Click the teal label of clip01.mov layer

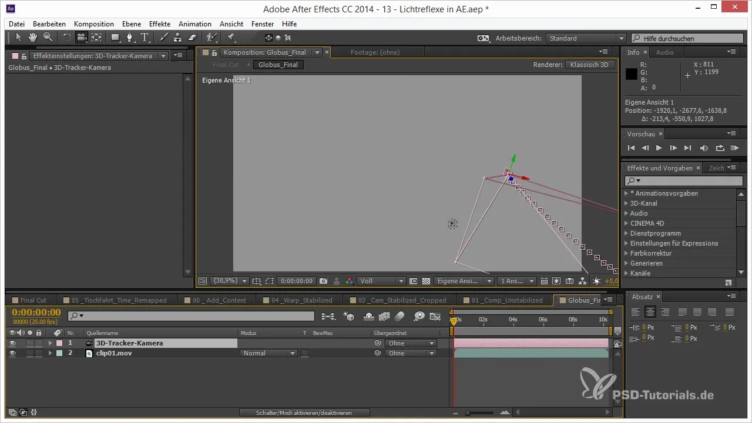[59, 353]
